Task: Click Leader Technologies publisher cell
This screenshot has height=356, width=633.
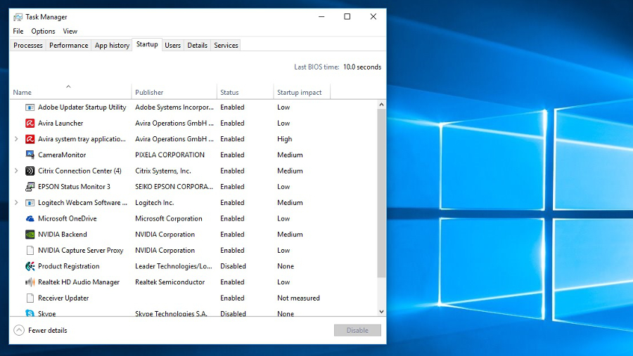Action: (174, 266)
